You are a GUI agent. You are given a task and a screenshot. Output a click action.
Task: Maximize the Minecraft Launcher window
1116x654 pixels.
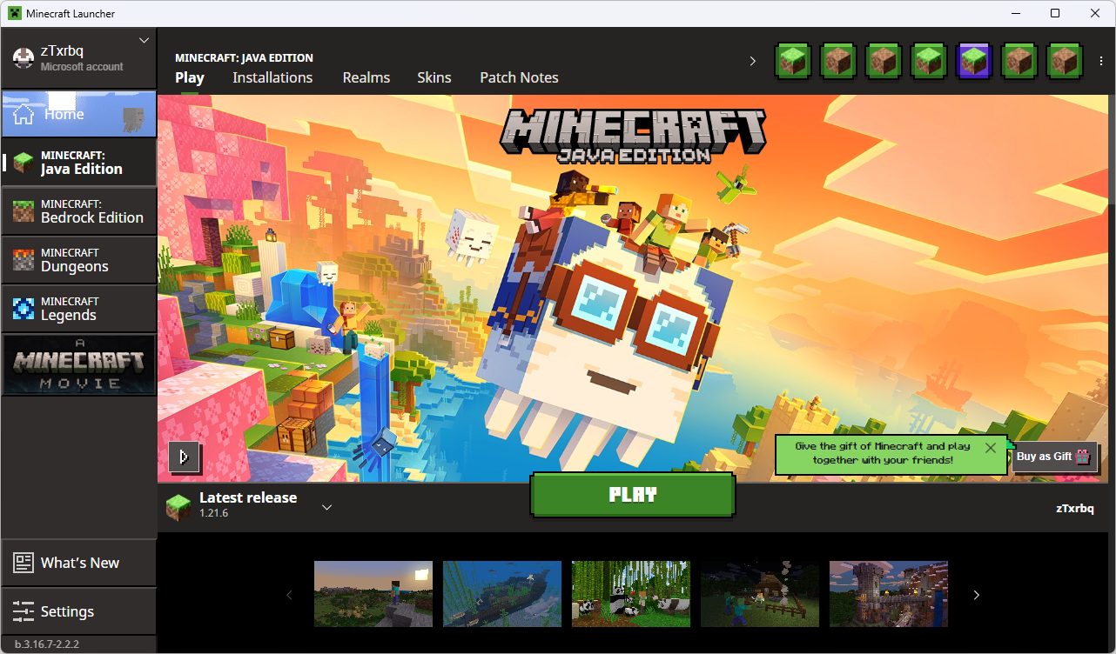(x=1055, y=13)
